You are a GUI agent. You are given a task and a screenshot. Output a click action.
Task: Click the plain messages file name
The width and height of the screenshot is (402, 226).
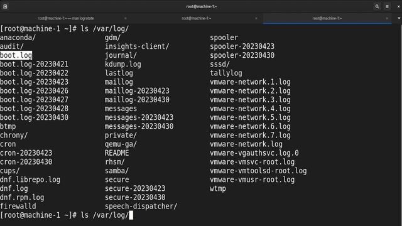[121, 109]
